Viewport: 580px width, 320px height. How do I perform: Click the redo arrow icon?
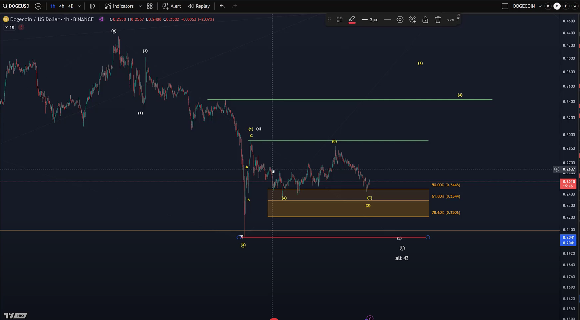click(x=234, y=6)
